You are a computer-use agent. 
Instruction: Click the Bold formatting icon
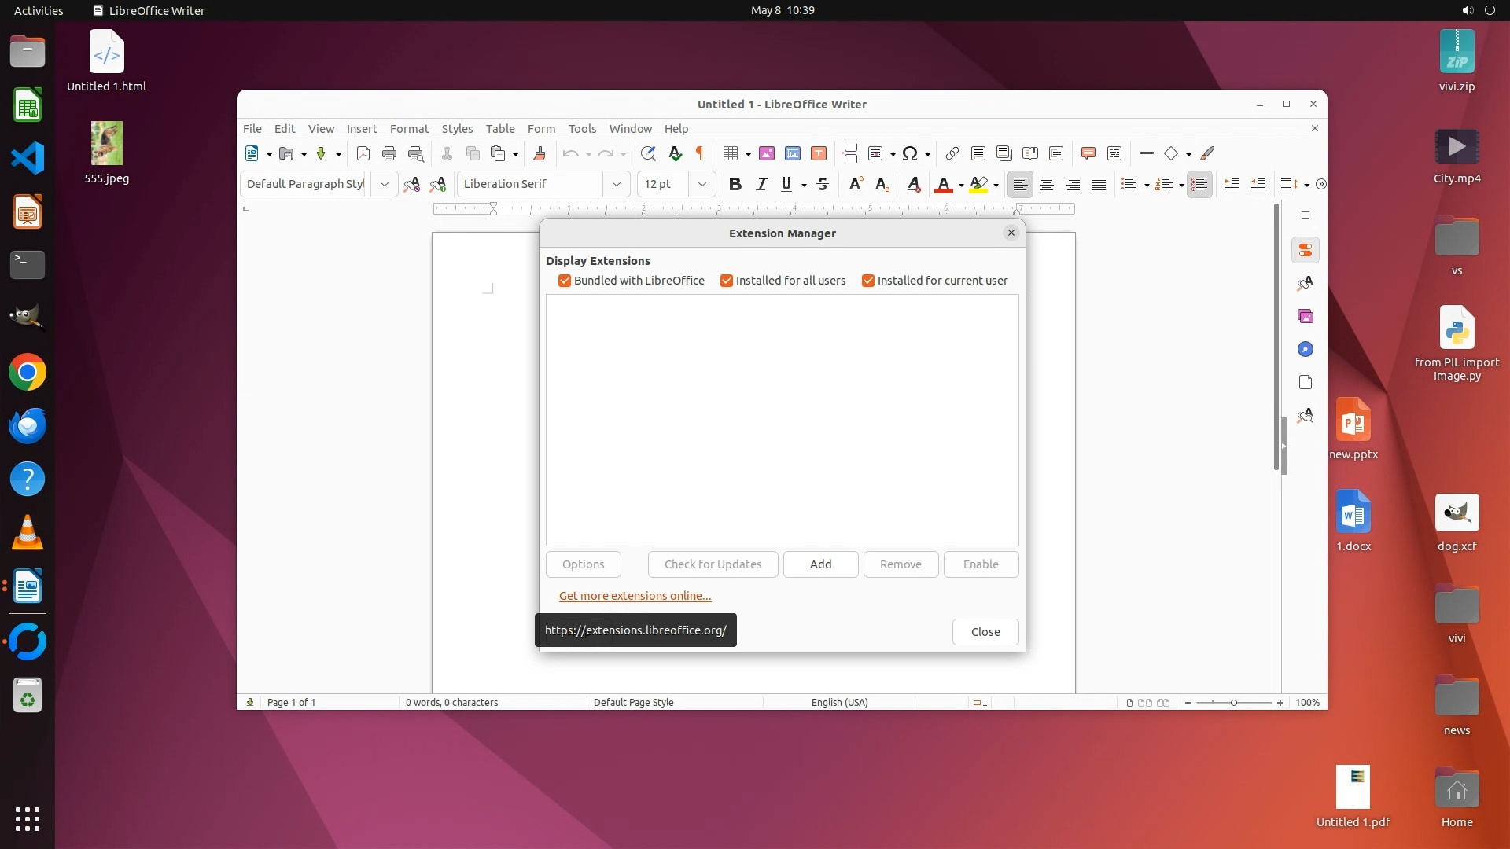735,184
